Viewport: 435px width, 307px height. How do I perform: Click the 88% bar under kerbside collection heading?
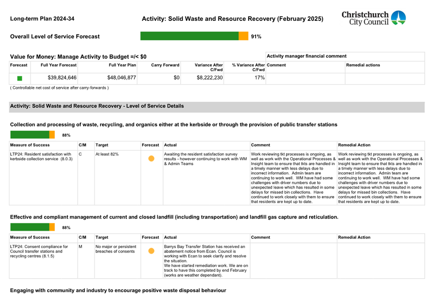click(33, 135)
